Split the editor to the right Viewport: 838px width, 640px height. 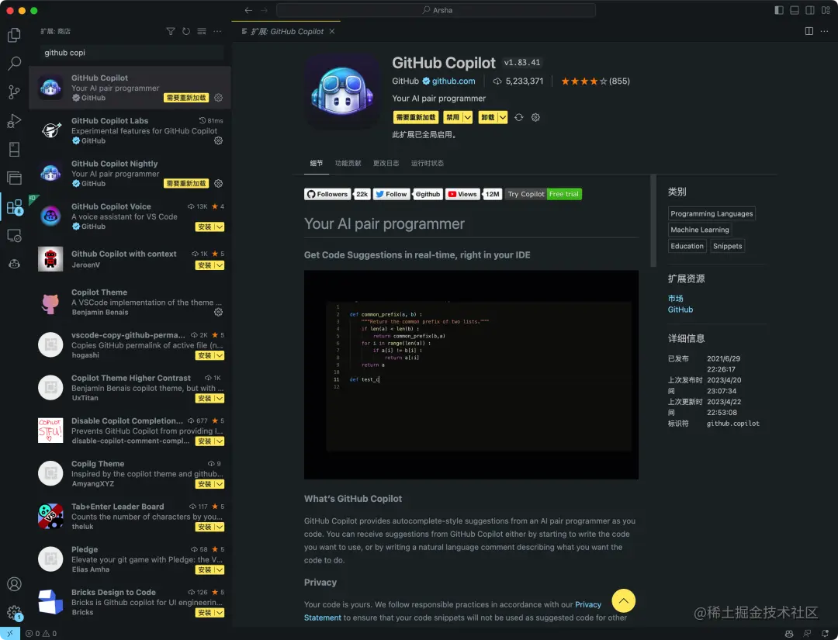[x=809, y=32]
